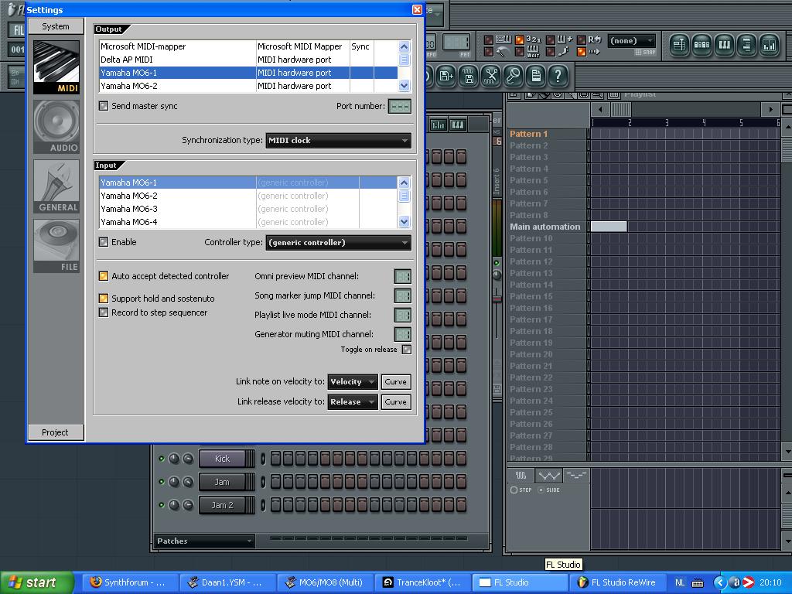
Task: Select Yamaha MO6-2 in Output list
Action: tap(248, 86)
